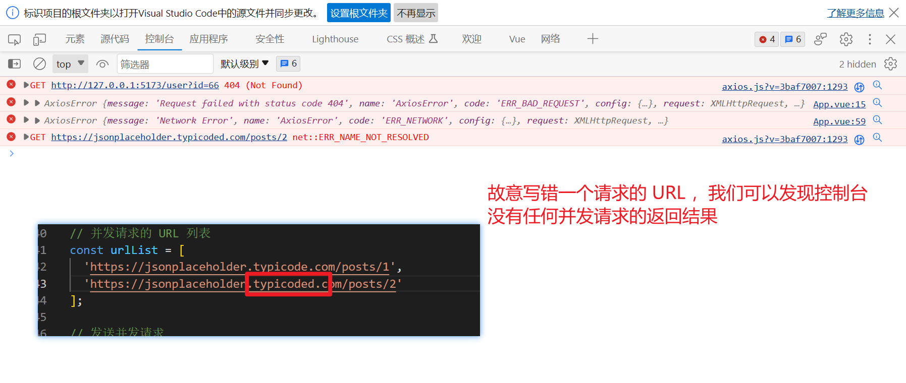Click the 不再显示 button
Screen dimensions: 906x383
coord(416,13)
